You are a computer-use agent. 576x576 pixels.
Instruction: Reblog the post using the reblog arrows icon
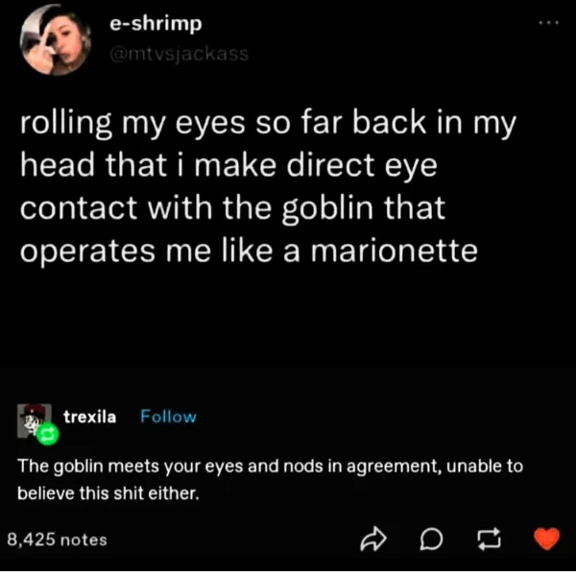489,539
